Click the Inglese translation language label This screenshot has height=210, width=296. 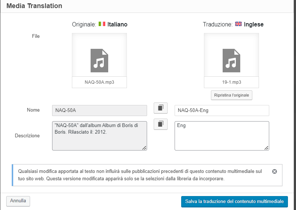click(253, 24)
